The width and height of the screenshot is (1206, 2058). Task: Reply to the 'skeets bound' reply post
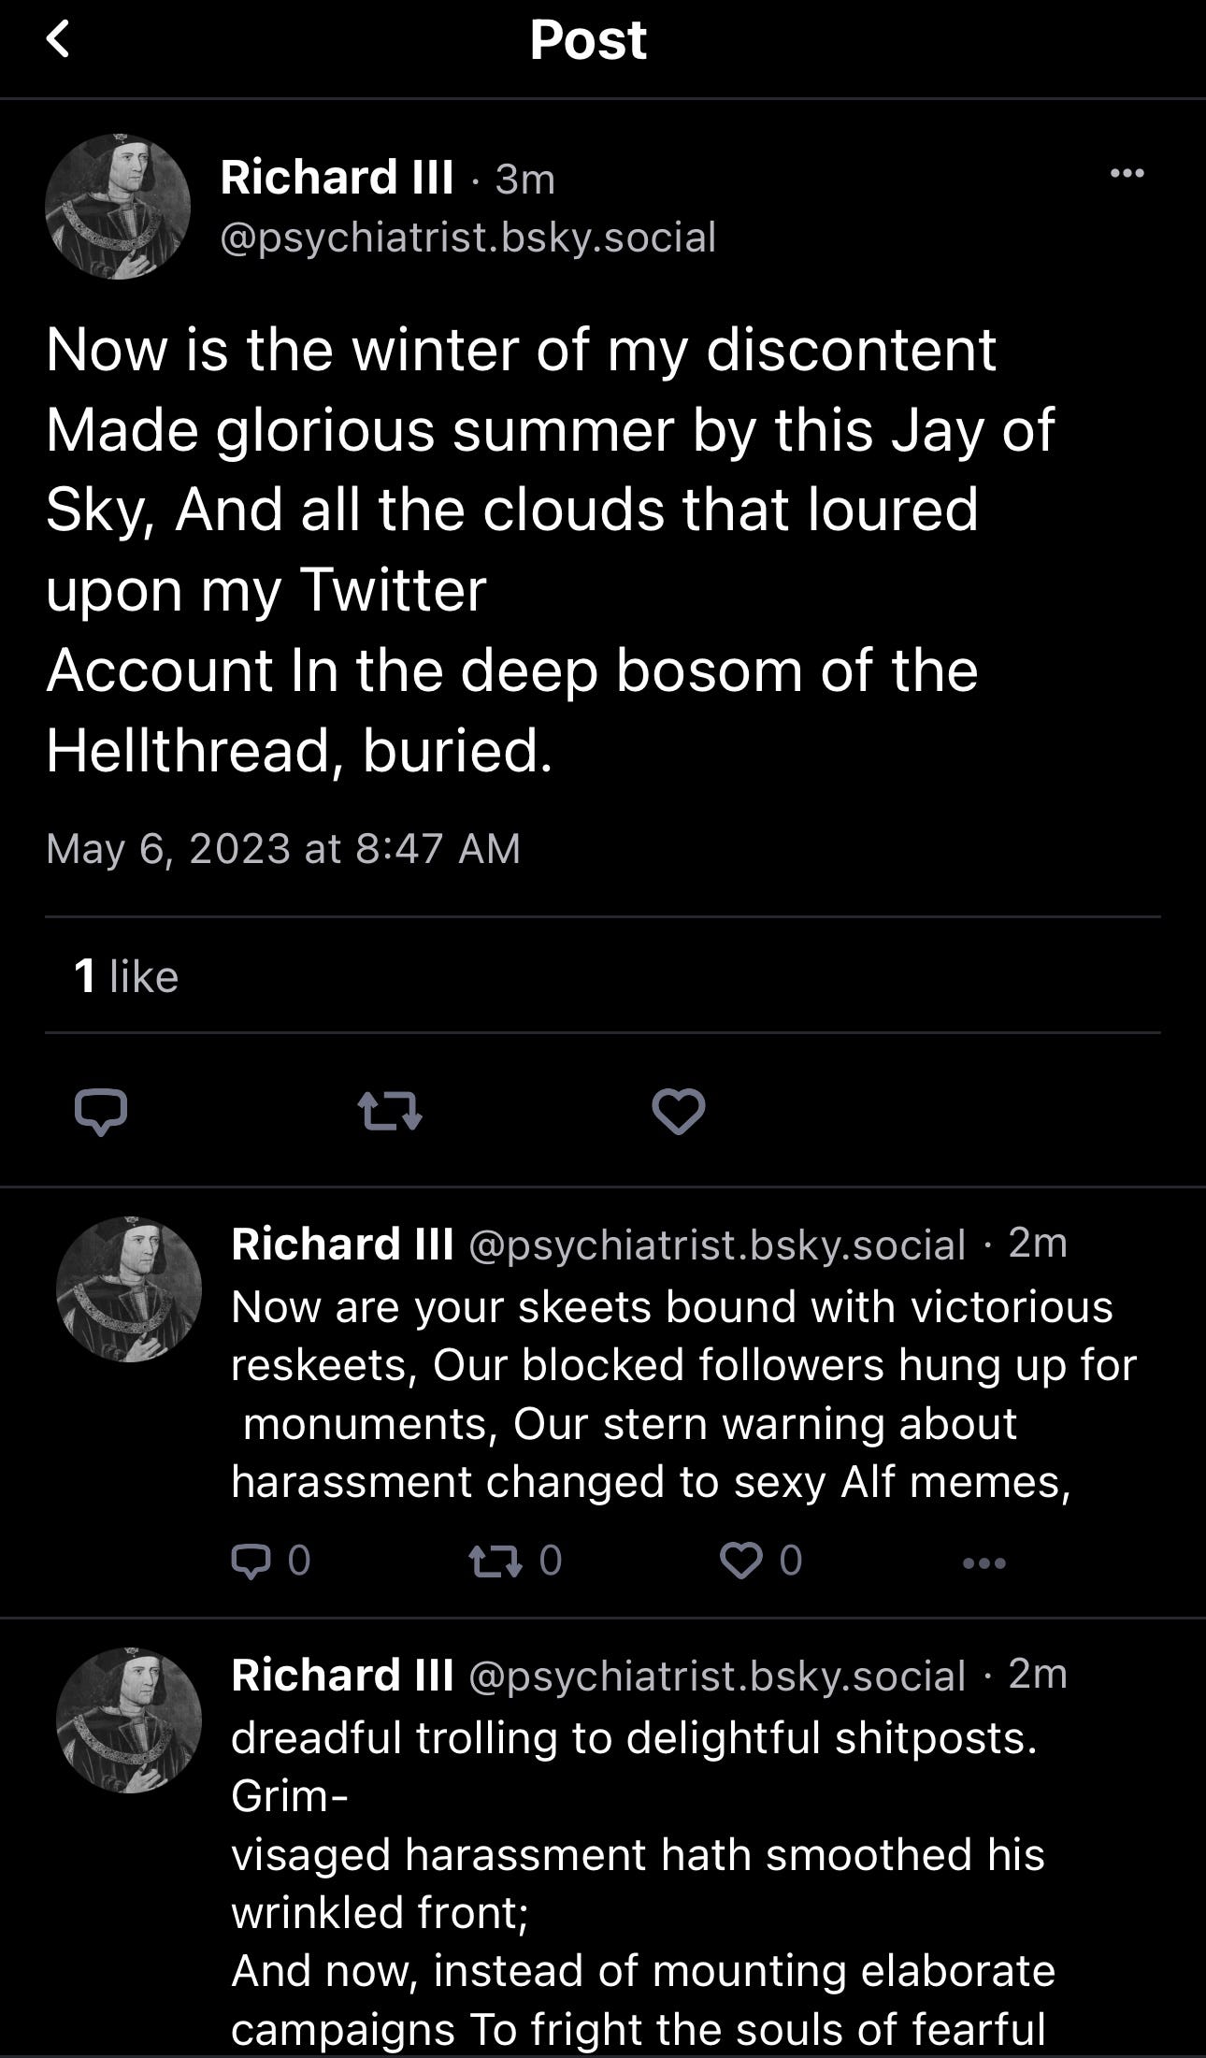click(x=251, y=1561)
